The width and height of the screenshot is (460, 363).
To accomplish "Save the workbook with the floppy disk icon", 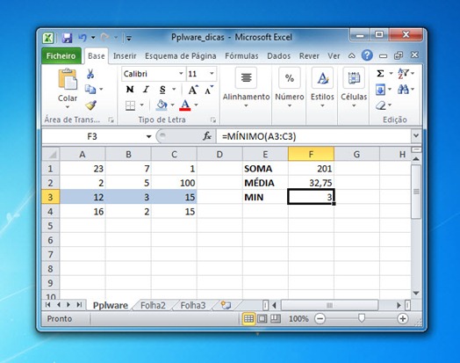I will click(x=68, y=38).
